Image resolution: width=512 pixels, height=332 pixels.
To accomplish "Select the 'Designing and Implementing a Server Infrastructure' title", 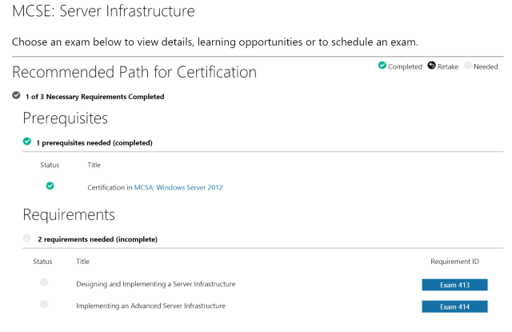I will coord(155,284).
